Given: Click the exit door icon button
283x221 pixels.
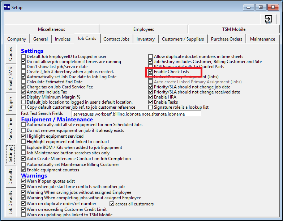Looking at the screenshot, I should (x=268, y=19).
